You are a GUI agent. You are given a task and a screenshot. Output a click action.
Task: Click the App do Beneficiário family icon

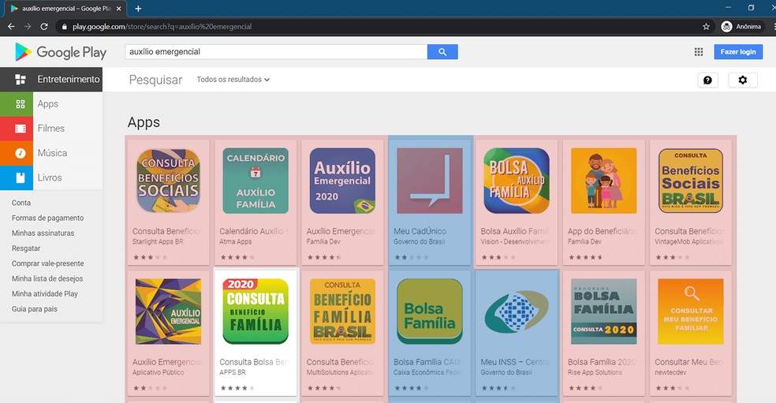coord(604,181)
